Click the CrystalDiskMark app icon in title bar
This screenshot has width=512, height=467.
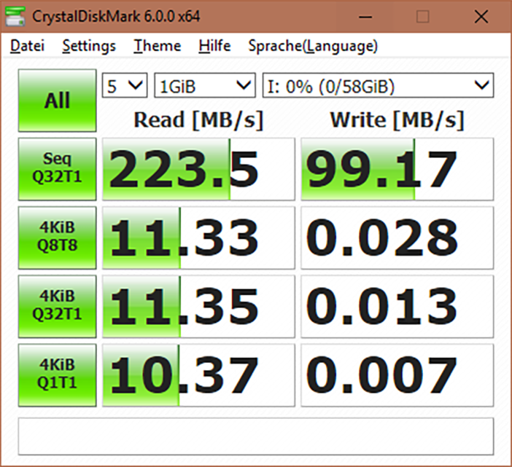pos(15,17)
